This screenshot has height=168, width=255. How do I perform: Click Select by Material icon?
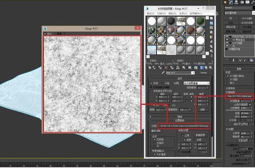pos(211,51)
